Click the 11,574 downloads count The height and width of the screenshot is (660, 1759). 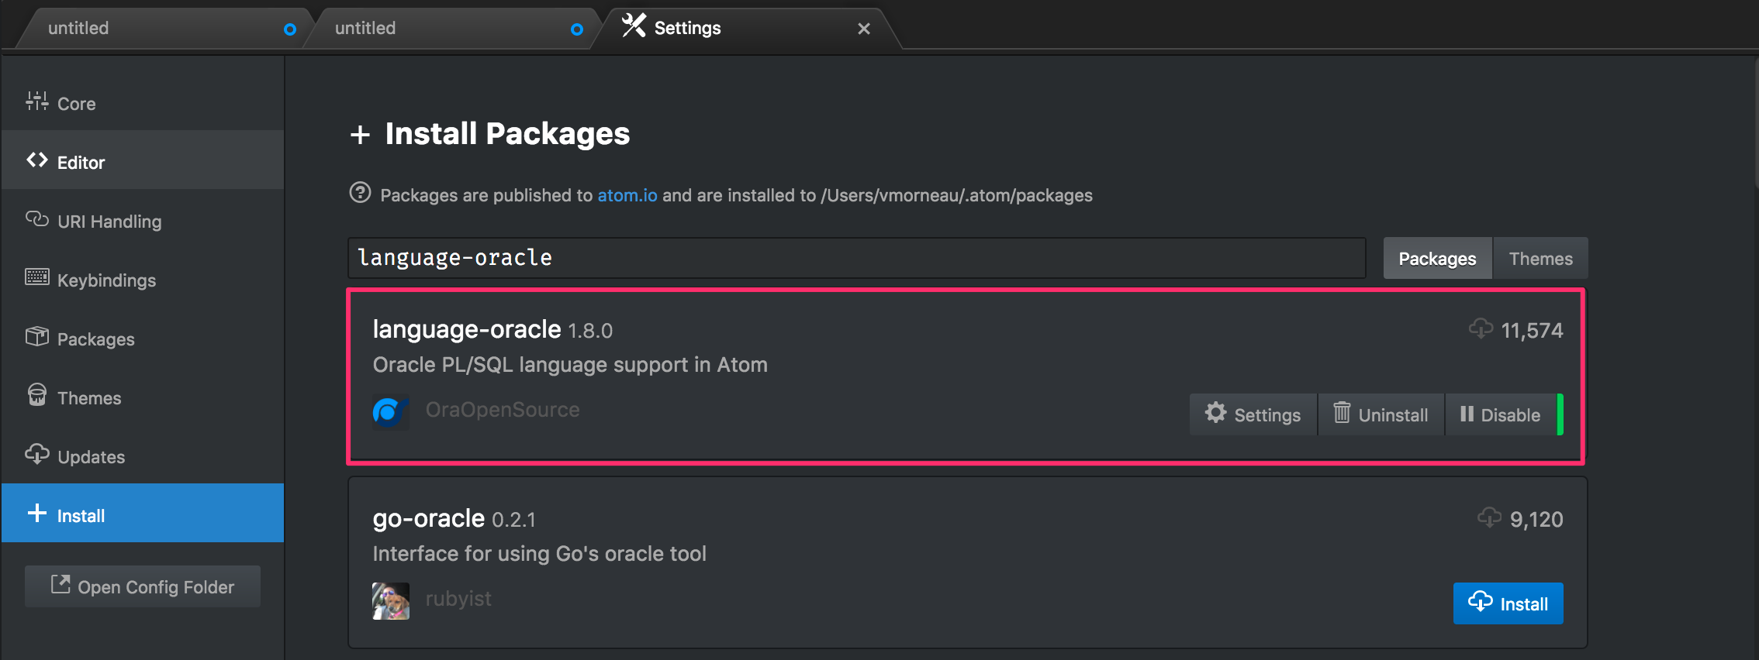[x=1532, y=331]
